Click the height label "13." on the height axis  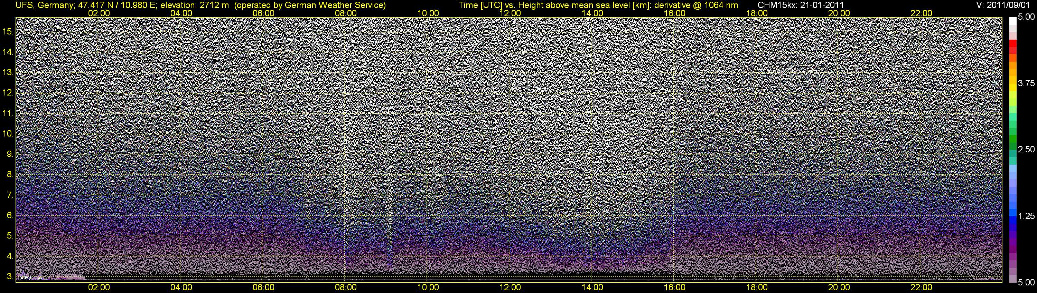point(8,72)
